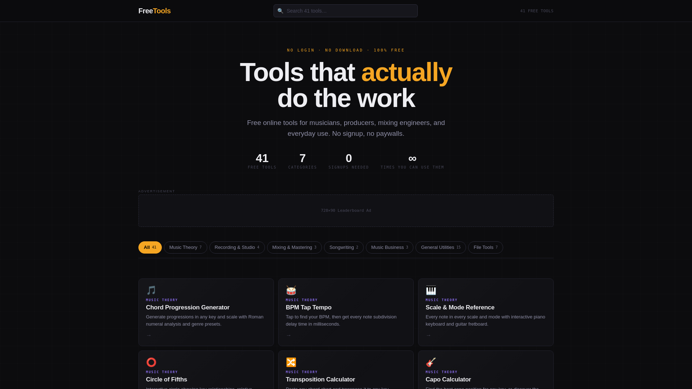Image resolution: width=692 pixels, height=389 pixels.
Task: Click the Scale & Mode Reference description
Action: 485,321
